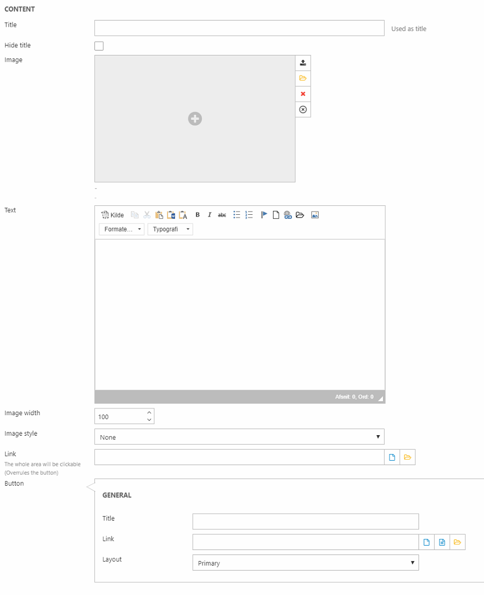Click the 'Afsnit: 0, Ord: 0' status text
This screenshot has width=484, height=595.
354,396
